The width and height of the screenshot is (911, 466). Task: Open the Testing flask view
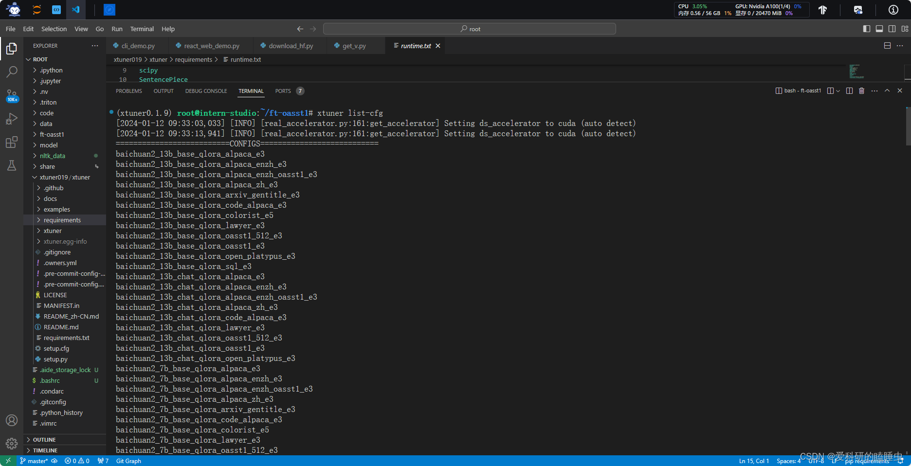pyautogui.click(x=12, y=165)
